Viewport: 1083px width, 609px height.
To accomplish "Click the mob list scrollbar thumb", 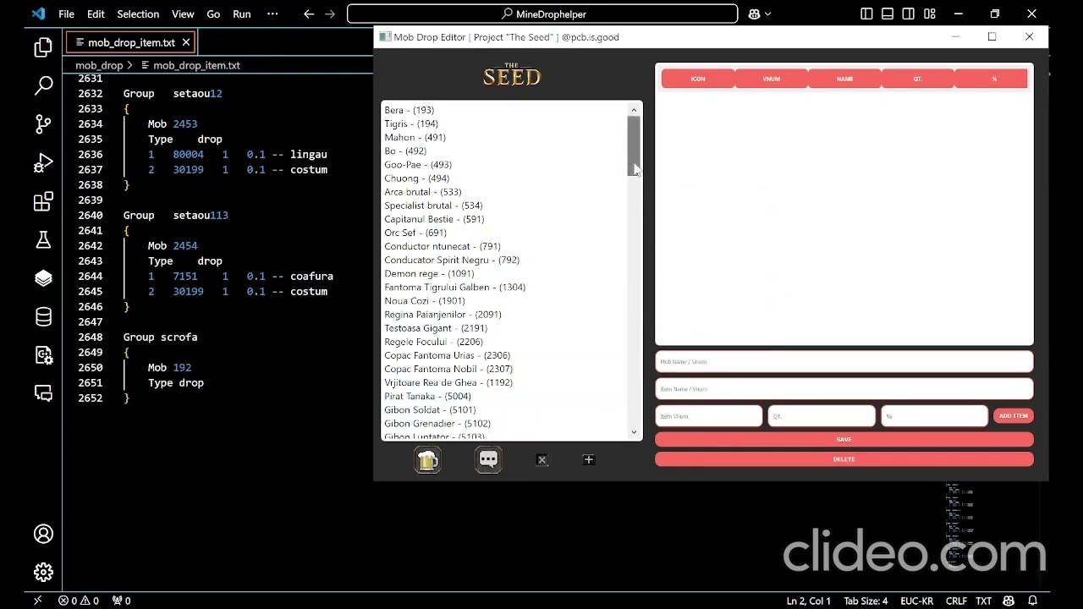I will (634, 145).
